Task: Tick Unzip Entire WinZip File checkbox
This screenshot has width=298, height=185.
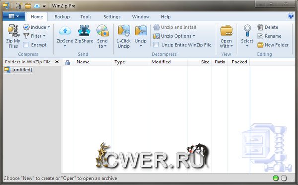Action: (156, 45)
